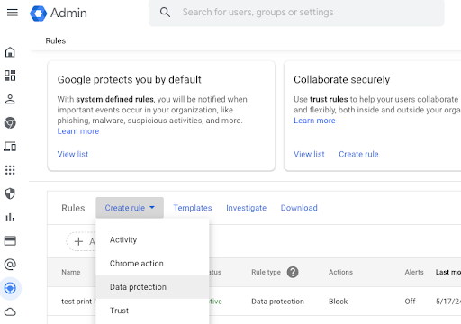Click the Actions column header

click(x=340, y=272)
